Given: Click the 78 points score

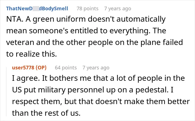Looking at the screenshot, I should (x=87, y=9).
